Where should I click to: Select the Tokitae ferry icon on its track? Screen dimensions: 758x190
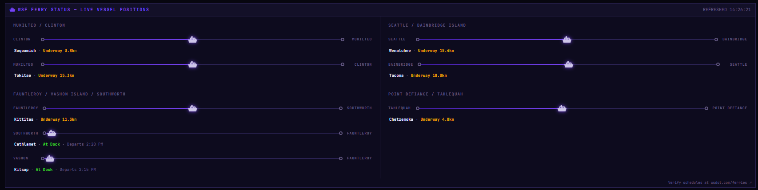pyautogui.click(x=192, y=64)
